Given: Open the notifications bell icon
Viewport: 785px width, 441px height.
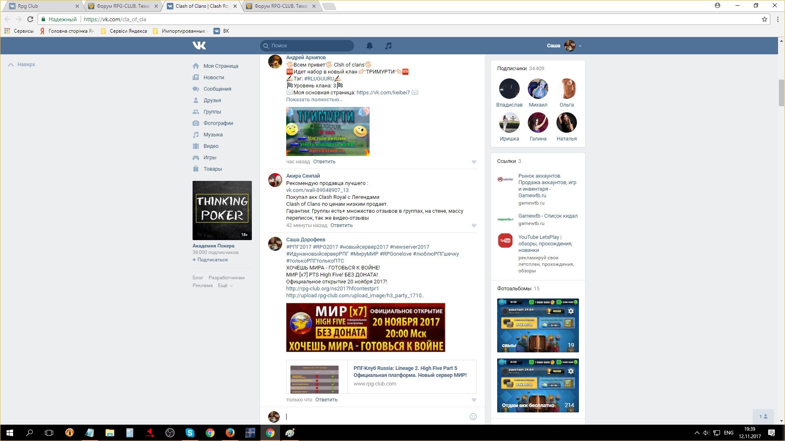Looking at the screenshot, I should click(370, 46).
